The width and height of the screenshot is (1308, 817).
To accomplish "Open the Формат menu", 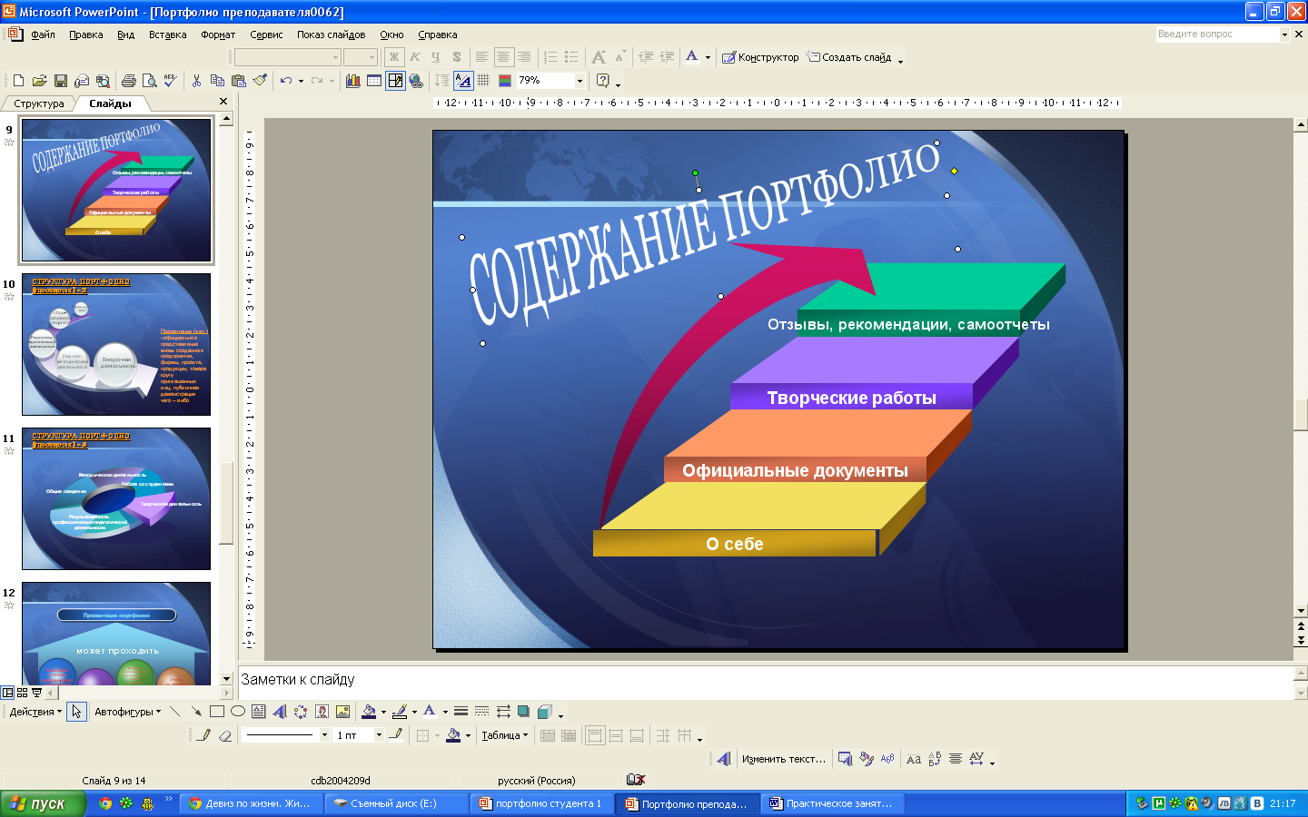I will click(x=218, y=34).
